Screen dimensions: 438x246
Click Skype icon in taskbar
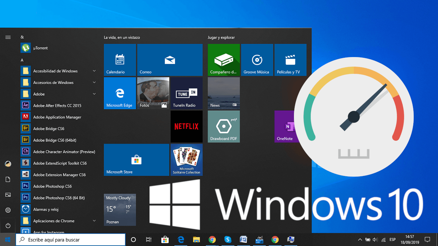click(x=228, y=240)
